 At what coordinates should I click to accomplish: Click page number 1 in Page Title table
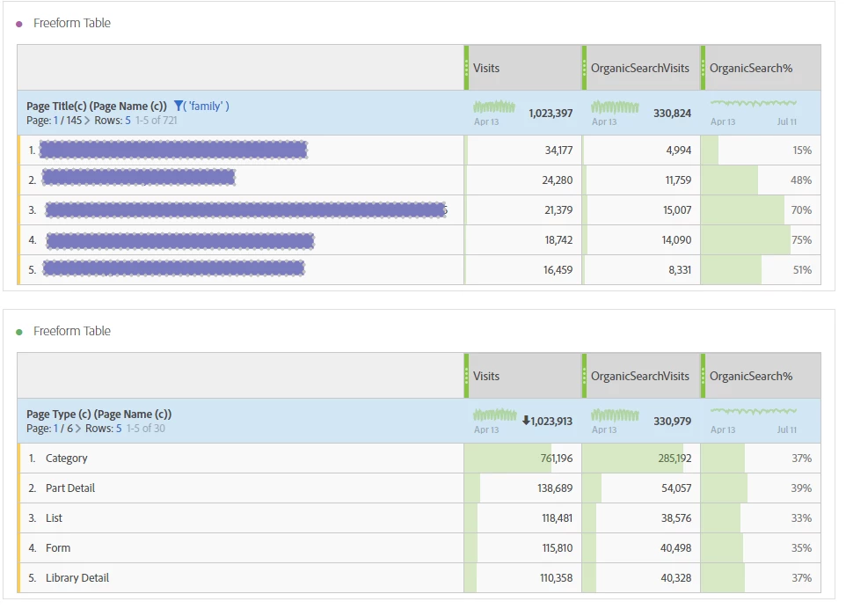point(55,121)
